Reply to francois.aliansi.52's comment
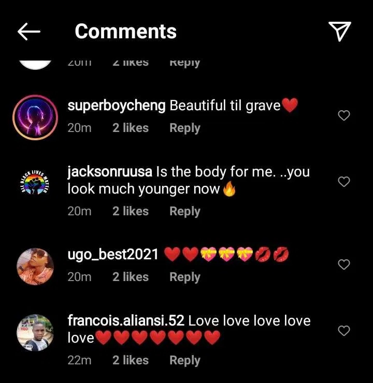Screen dimensions: 373x383 click(184, 360)
